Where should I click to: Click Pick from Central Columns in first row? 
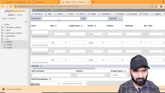40,36
